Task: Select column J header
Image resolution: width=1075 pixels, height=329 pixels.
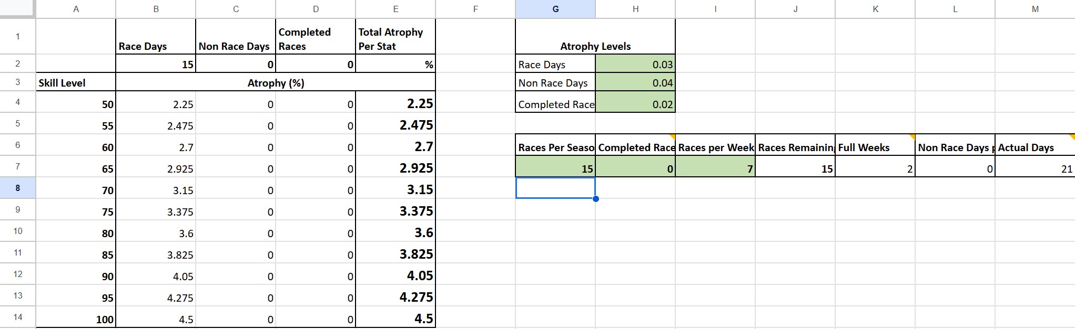Action: [795, 9]
